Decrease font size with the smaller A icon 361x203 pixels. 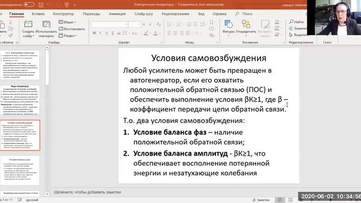click(x=151, y=24)
